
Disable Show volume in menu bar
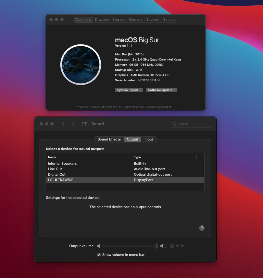click(99, 255)
